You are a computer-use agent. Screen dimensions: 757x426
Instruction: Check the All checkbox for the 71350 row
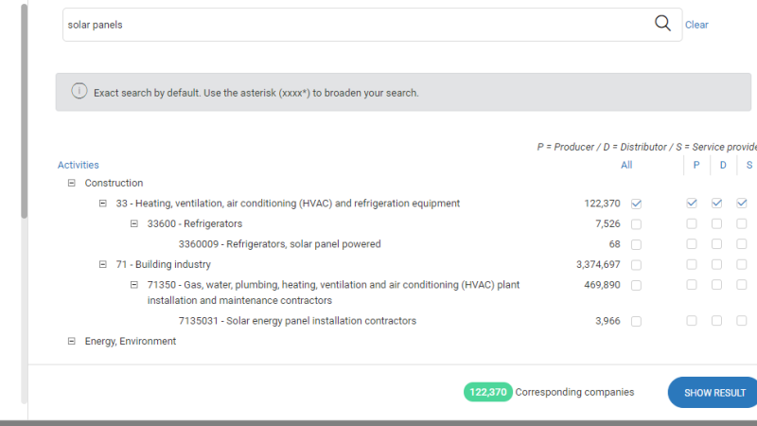636,286
